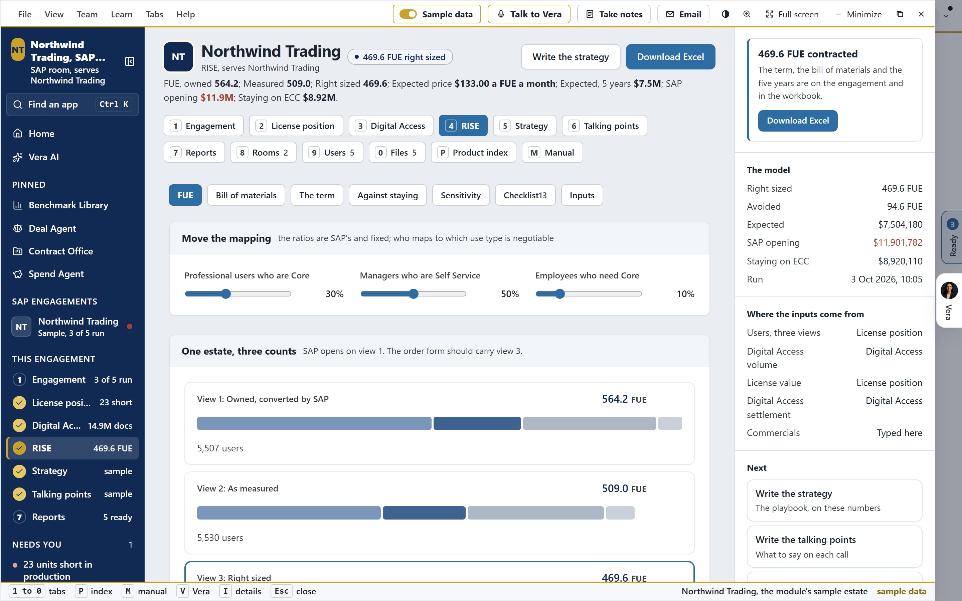Click the zoom magnifier icon
This screenshot has width=962, height=601.
[x=747, y=14]
